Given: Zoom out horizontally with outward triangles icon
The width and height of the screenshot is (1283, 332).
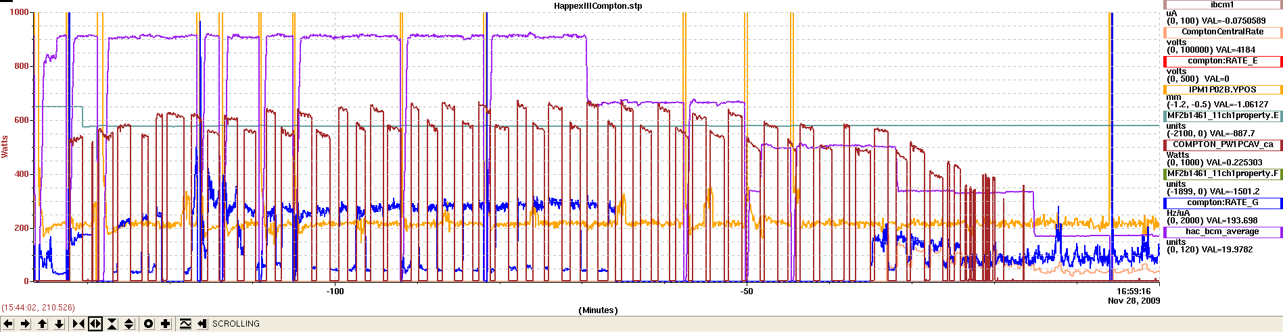Looking at the screenshot, I should point(95,324).
